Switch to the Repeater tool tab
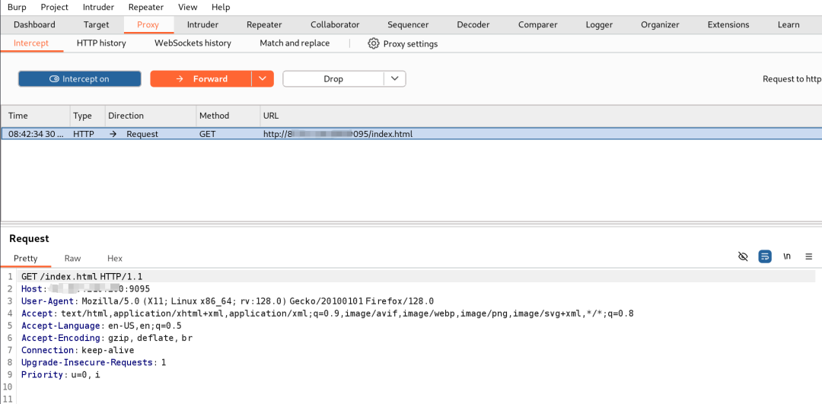Viewport: 822px width, 404px height. click(x=264, y=24)
